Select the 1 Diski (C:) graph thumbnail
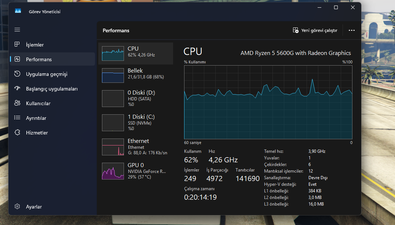Screen dimensions: 395x225 pyautogui.click(x=113, y=122)
